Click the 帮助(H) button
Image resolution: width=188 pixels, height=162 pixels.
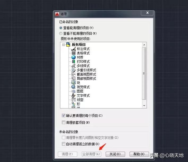(x=139, y=154)
